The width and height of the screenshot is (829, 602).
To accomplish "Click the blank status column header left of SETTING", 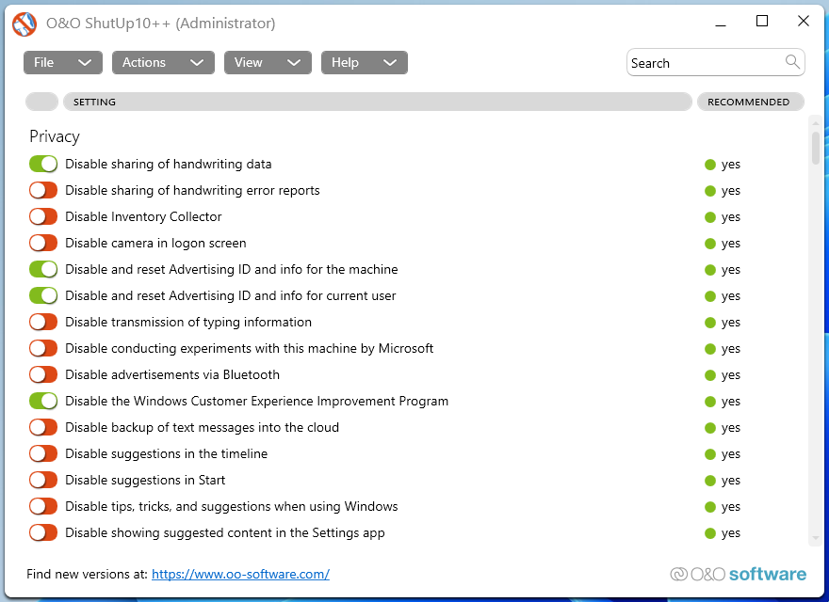I will tap(41, 102).
